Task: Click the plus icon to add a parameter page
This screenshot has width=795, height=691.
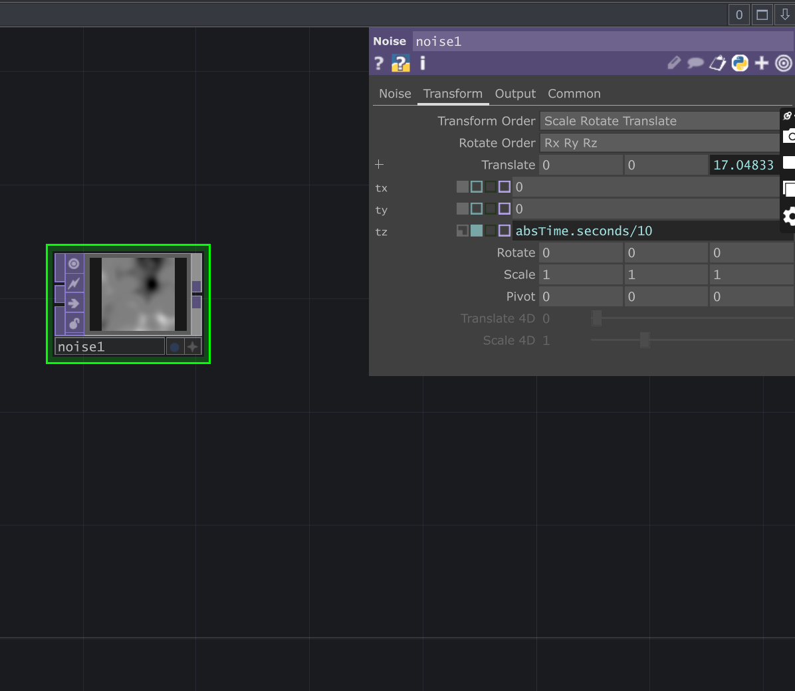Action: [762, 63]
